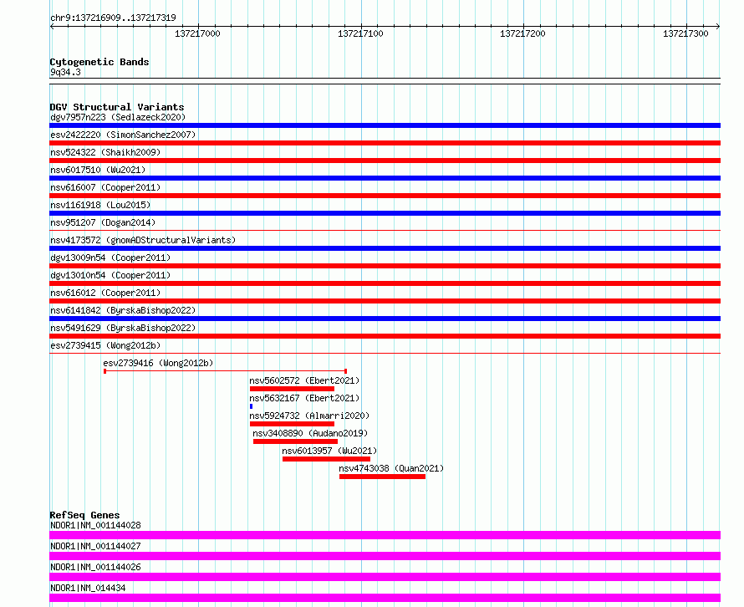
Task: Open NDOR1|NM_001144027 gene label
Action: coord(95,546)
